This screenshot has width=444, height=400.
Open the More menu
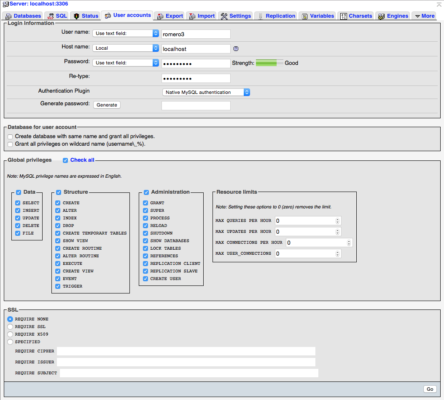pyautogui.click(x=424, y=16)
